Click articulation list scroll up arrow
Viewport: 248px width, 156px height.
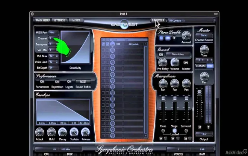(x=146, y=44)
